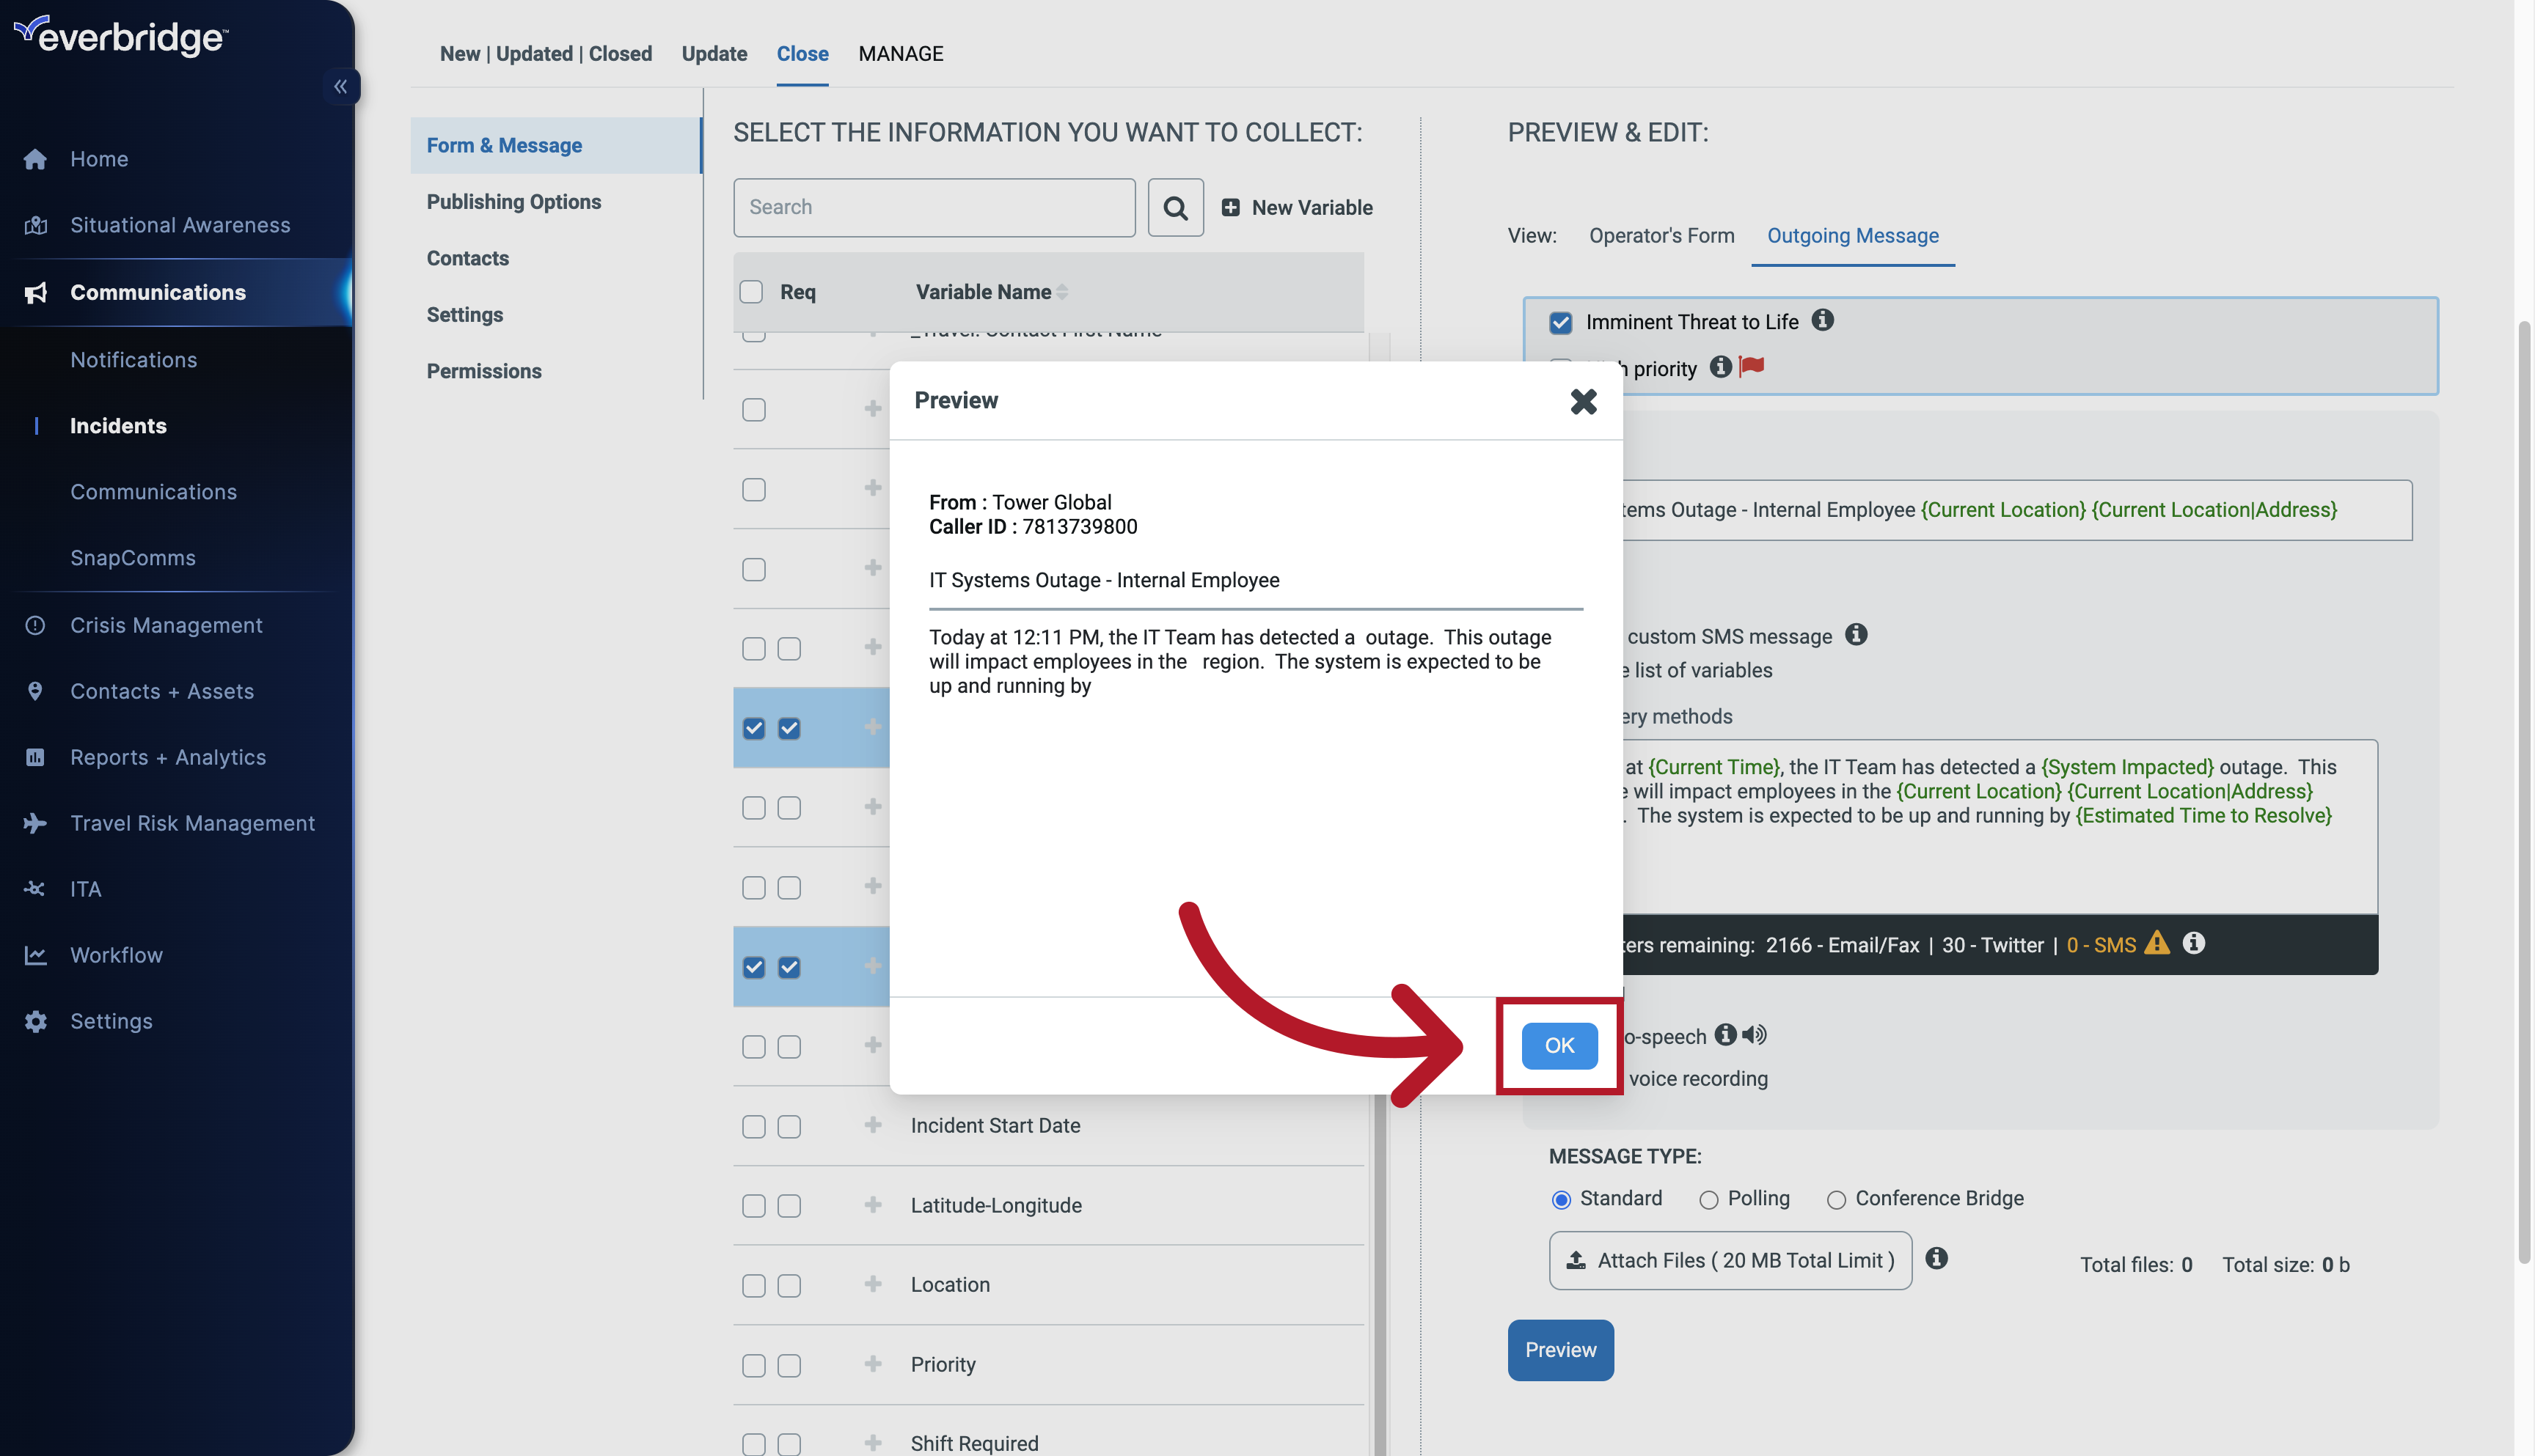Select the Polling radio button
This screenshot has height=1456, width=2535.
point(1710,1199)
